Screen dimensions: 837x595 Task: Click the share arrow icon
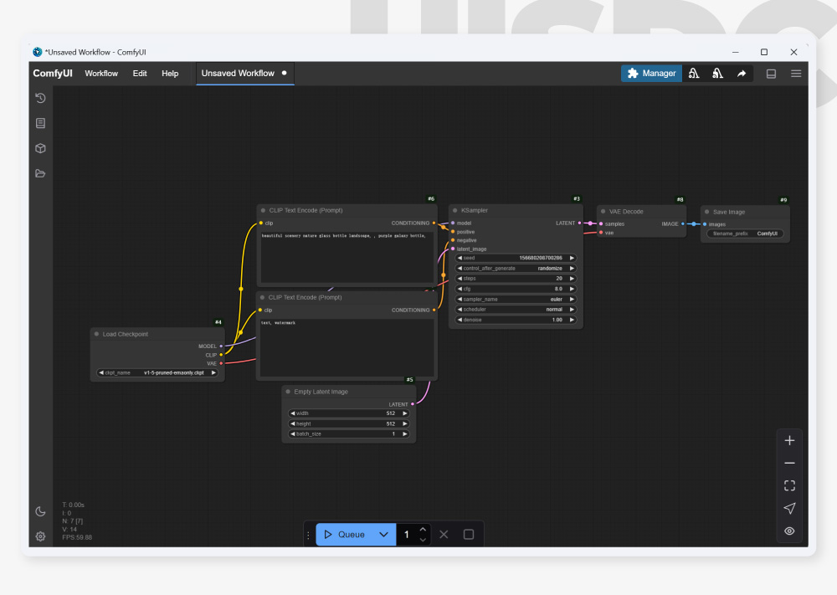point(742,74)
